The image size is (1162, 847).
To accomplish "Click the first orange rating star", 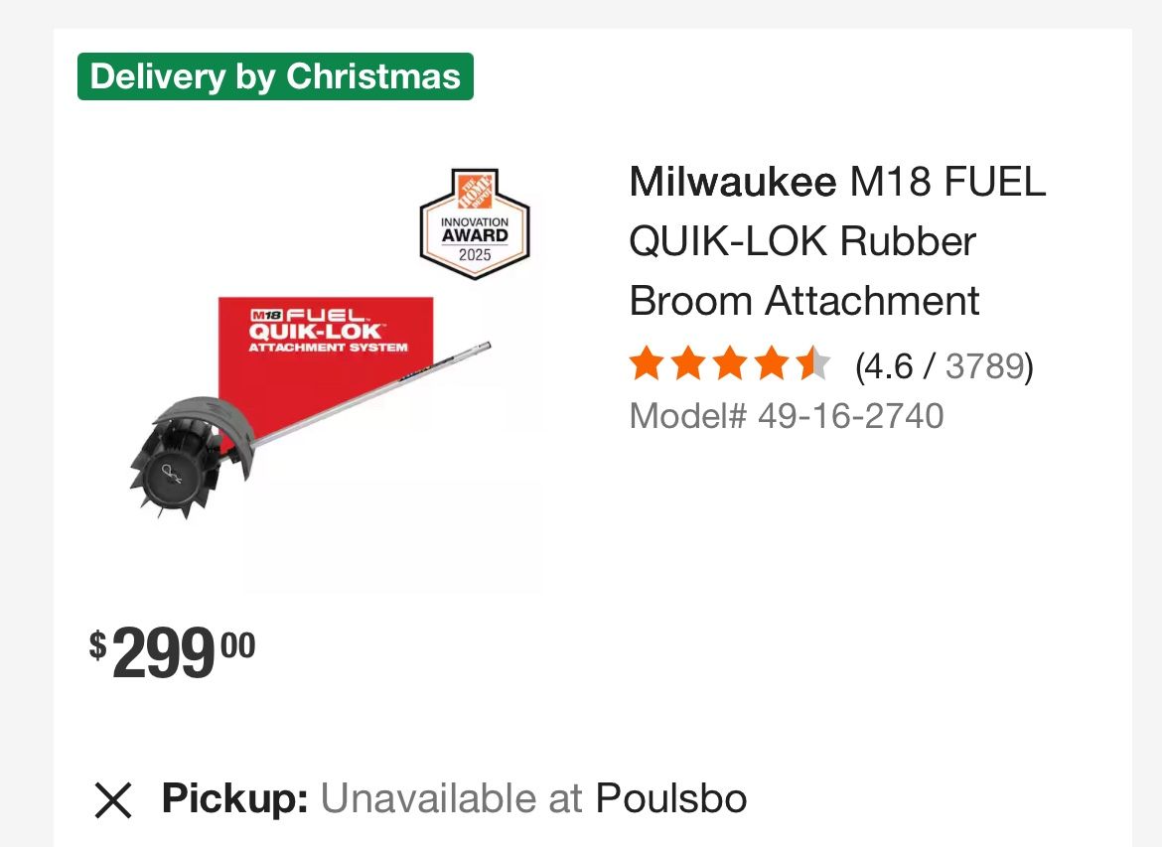I will pos(647,364).
